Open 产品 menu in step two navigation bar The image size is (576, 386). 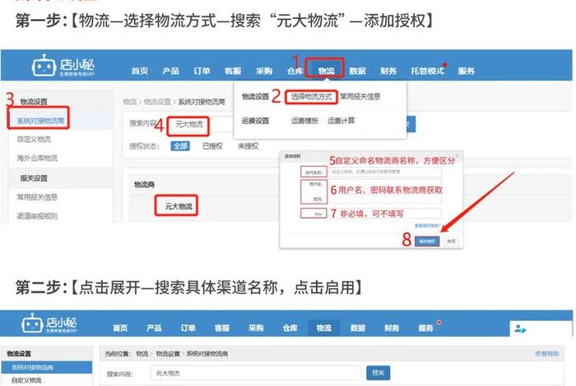(155, 328)
